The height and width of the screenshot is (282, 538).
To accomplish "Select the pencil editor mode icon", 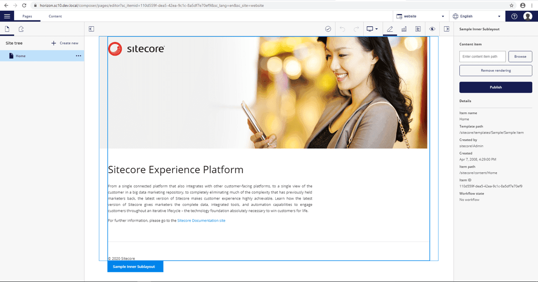I will click(390, 29).
